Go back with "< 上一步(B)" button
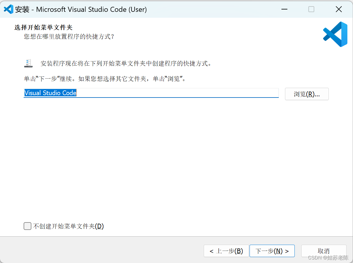This screenshot has height=263, width=353. [x=226, y=251]
